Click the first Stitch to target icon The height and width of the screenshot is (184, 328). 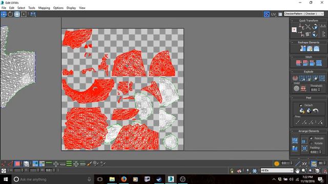click(298, 63)
